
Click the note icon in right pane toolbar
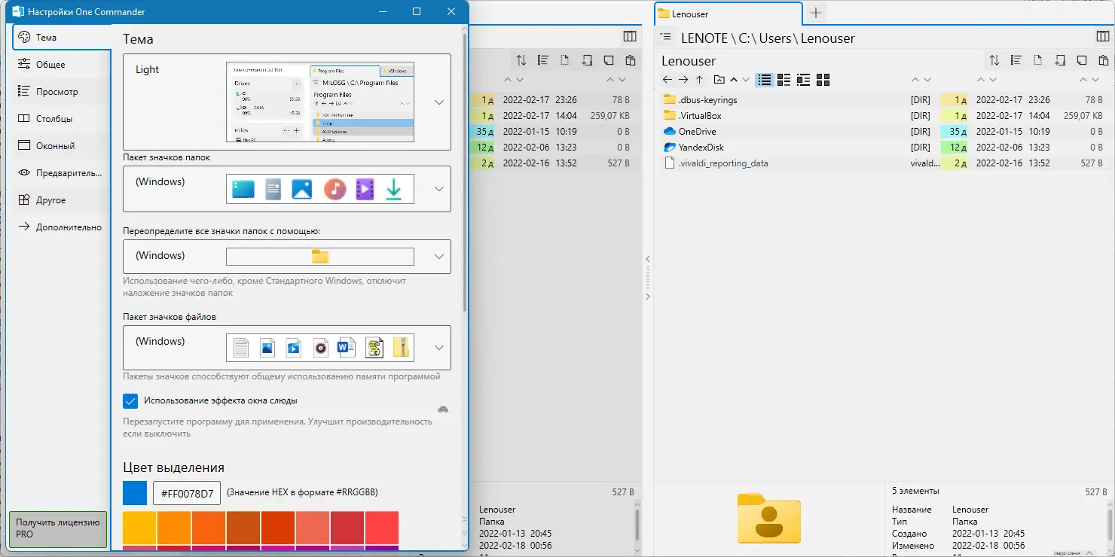[x=1082, y=60]
